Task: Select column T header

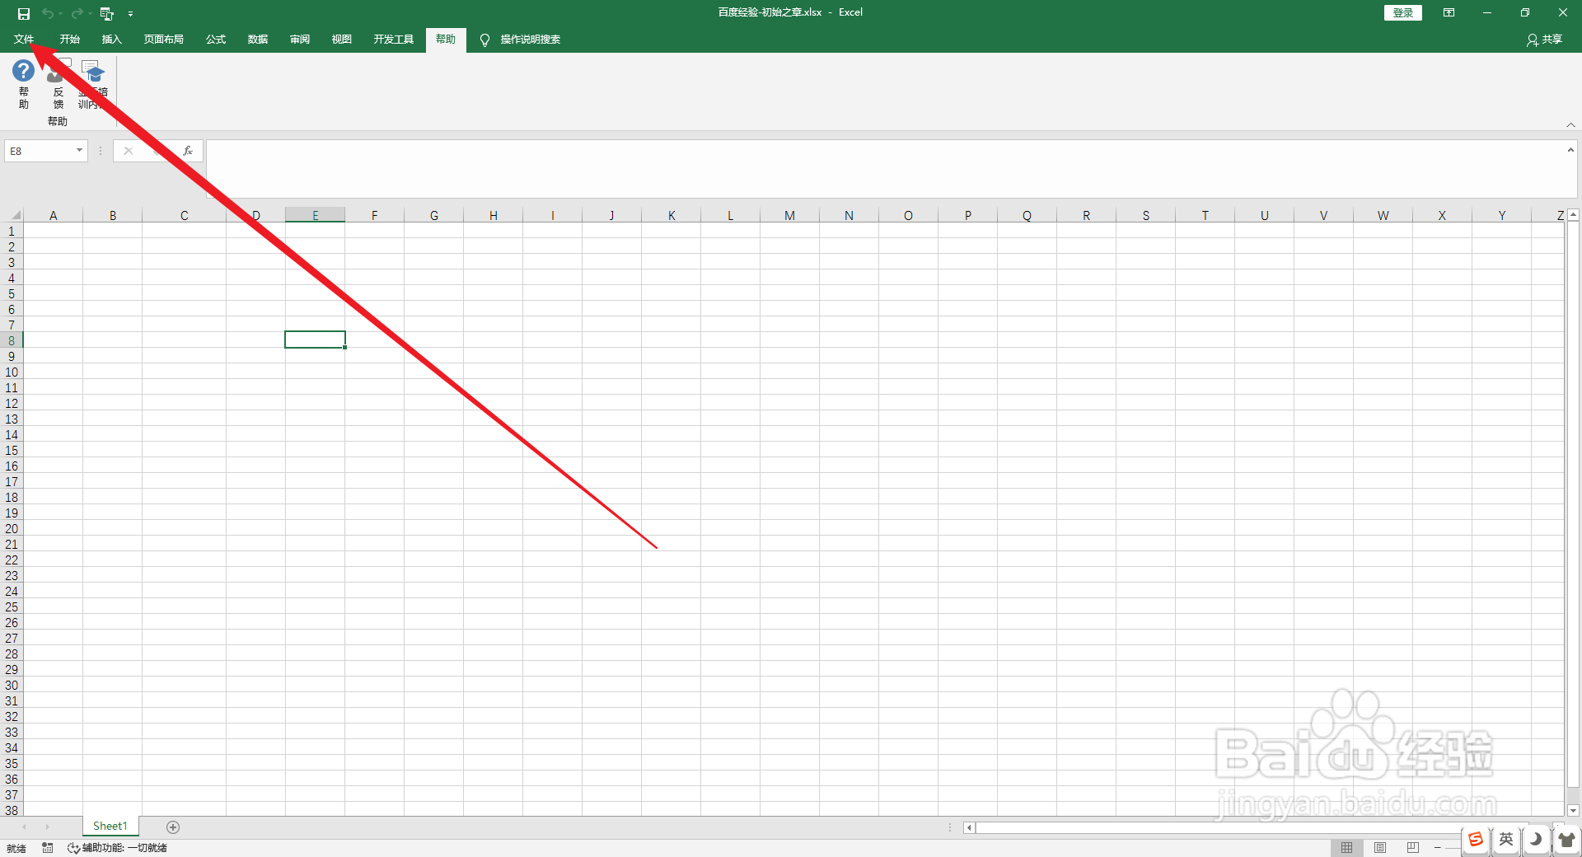Action: click(1205, 216)
